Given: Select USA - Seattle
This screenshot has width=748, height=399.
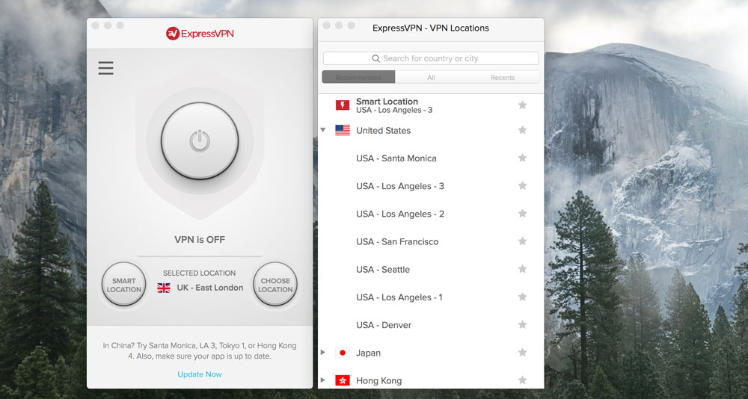Looking at the screenshot, I should [431, 269].
